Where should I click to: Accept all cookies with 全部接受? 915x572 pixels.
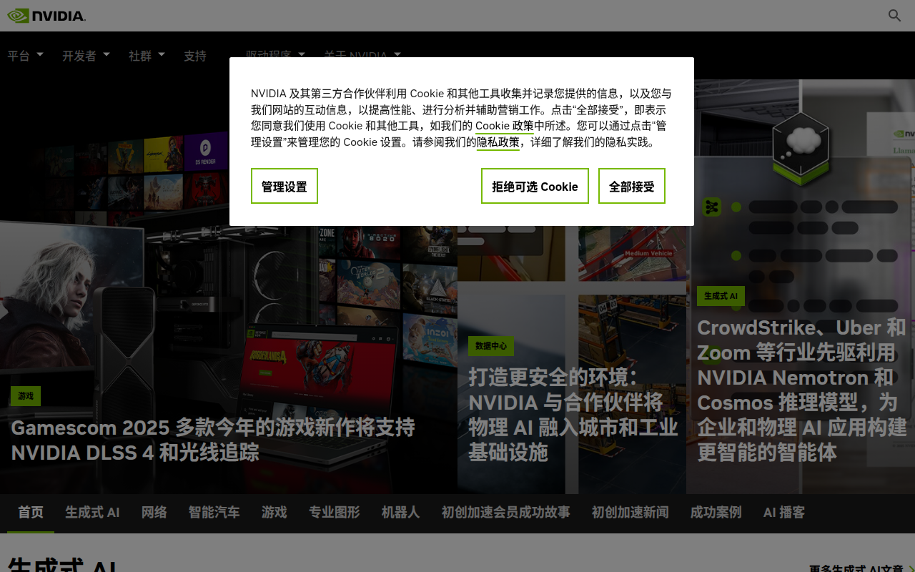pyautogui.click(x=632, y=186)
